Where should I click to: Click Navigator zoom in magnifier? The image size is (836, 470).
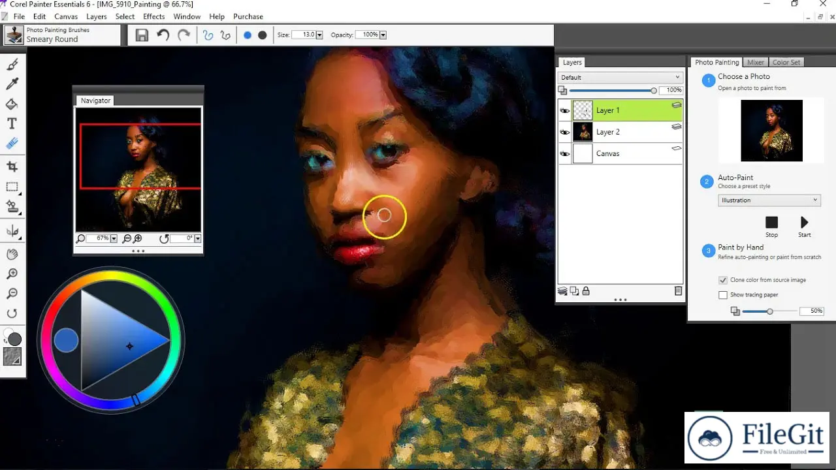(x=138, y=239)
